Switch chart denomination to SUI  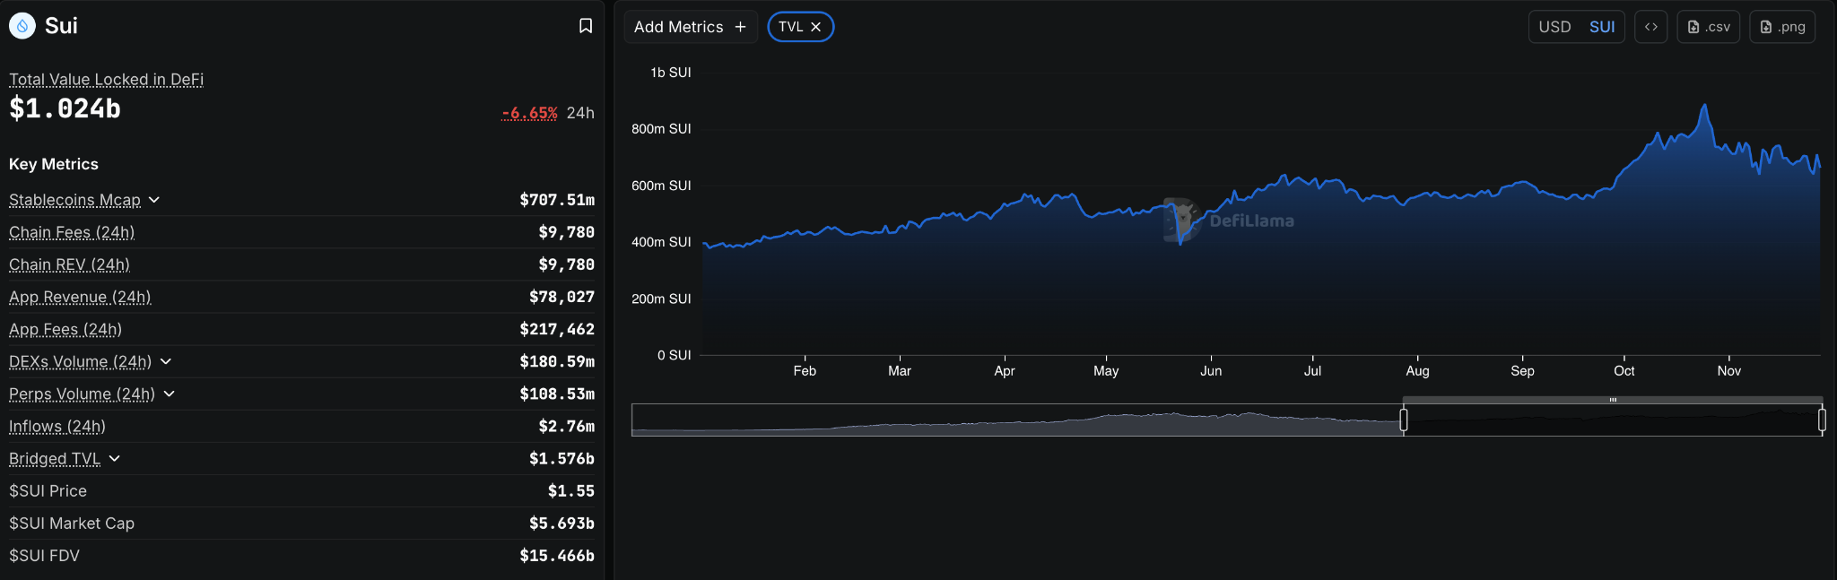(1602, 27)
